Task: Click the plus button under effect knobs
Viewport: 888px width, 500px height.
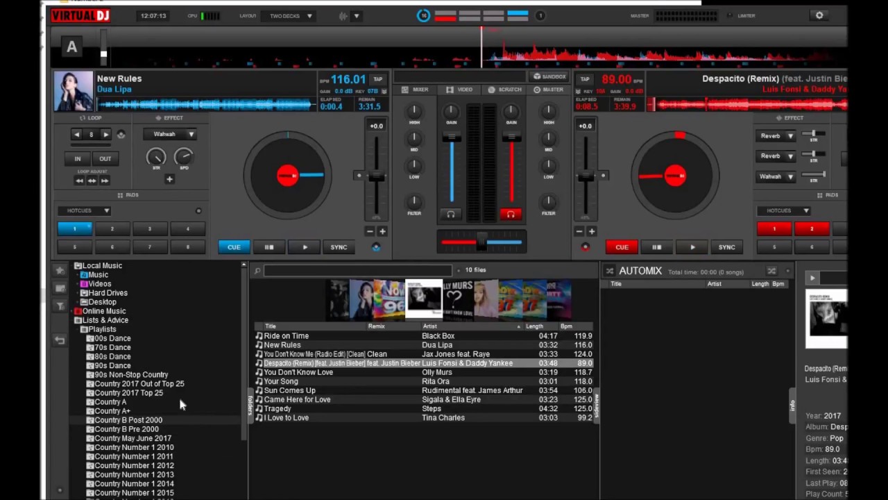Action: coord(169,179)
